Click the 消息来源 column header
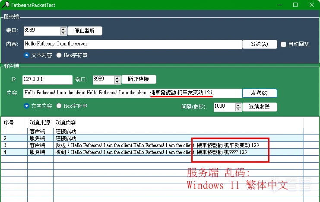This screenshot has width=320, height=202. click(x=40, y=123)
